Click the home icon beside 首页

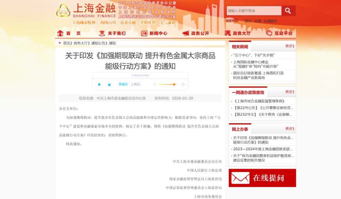click(60, 33)
